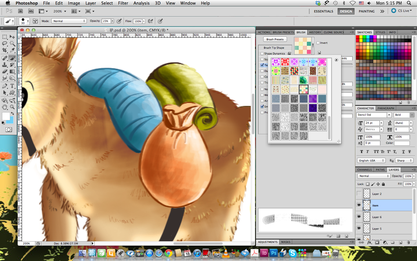Screen dimensions: 417x261
Task: Expand the Flow value dropdown
Action: coord(144,21)
